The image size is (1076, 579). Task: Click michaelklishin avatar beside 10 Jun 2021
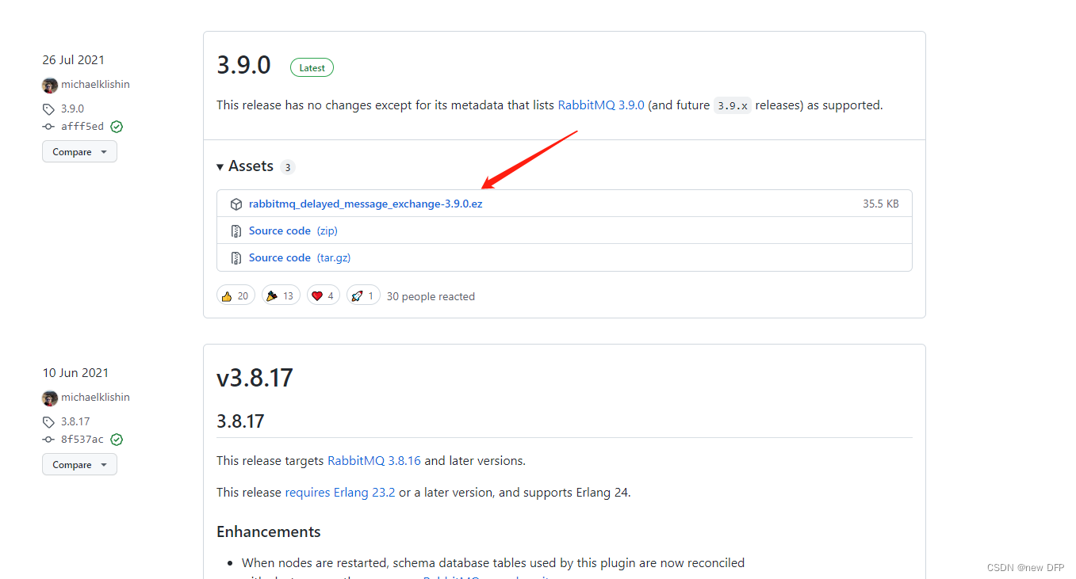[x=50, y=398]
